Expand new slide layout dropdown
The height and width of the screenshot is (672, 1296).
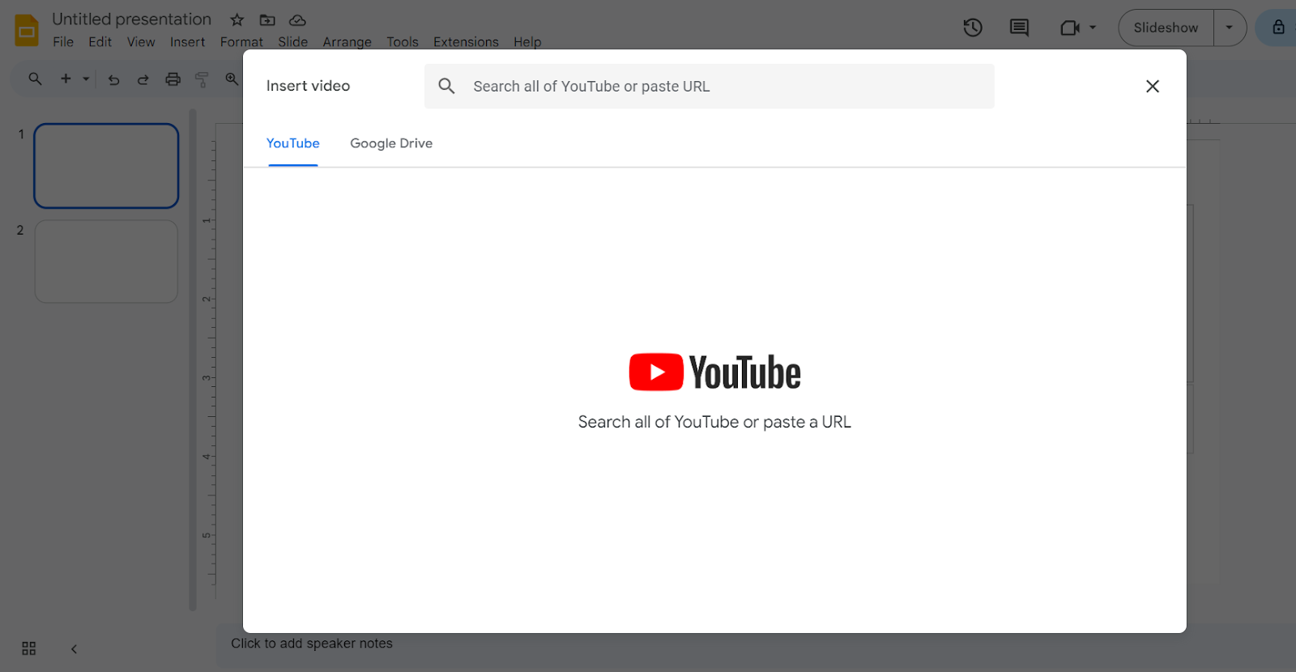[x=86, y=79]
